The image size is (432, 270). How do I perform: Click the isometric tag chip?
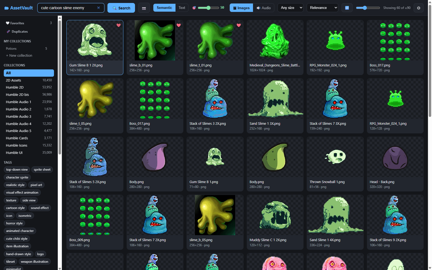(x=25, y=216)
